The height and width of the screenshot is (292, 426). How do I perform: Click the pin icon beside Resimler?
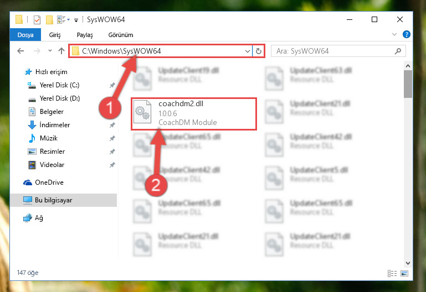point(112,152)
